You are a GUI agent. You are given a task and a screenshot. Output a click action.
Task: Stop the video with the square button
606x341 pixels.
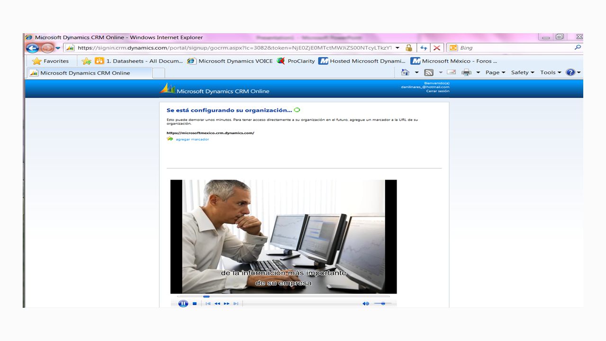[x=194, y=304]
